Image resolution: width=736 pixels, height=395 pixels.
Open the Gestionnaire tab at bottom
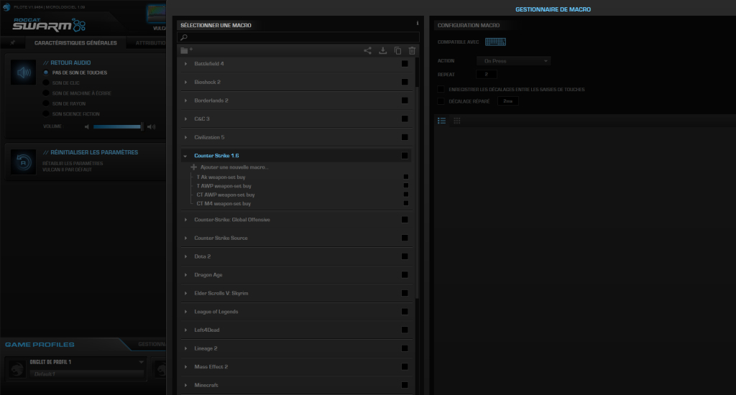(x=152, y=344)
